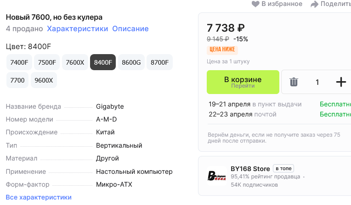The width and height of the screenshot is (351, 205).
Task: Choose the 7700 variant
Action: tap(17, 80)
